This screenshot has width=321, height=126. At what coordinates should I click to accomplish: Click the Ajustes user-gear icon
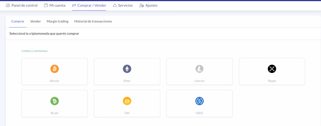[x=141, y=6]
